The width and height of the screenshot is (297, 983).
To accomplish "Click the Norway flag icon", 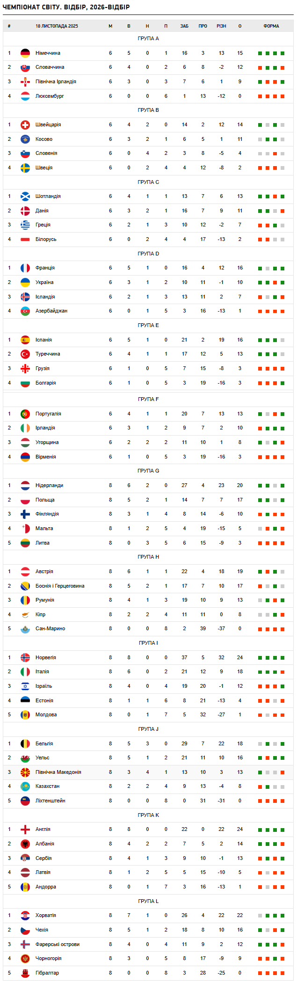I will (x=25, y=658).
